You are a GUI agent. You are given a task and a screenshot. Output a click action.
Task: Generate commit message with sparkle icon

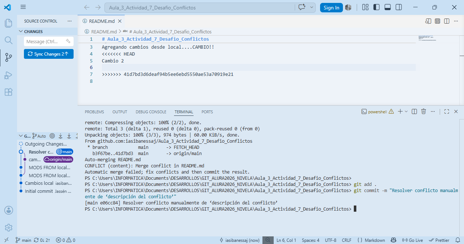point(68,41)
